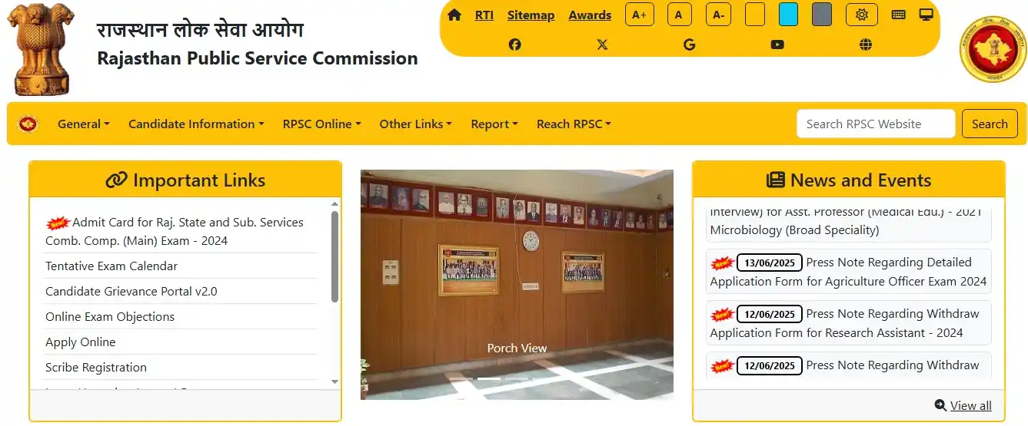Open Candidate Grievance Portal v2.0
1028x426 pixels.
(x=131, y=291)
